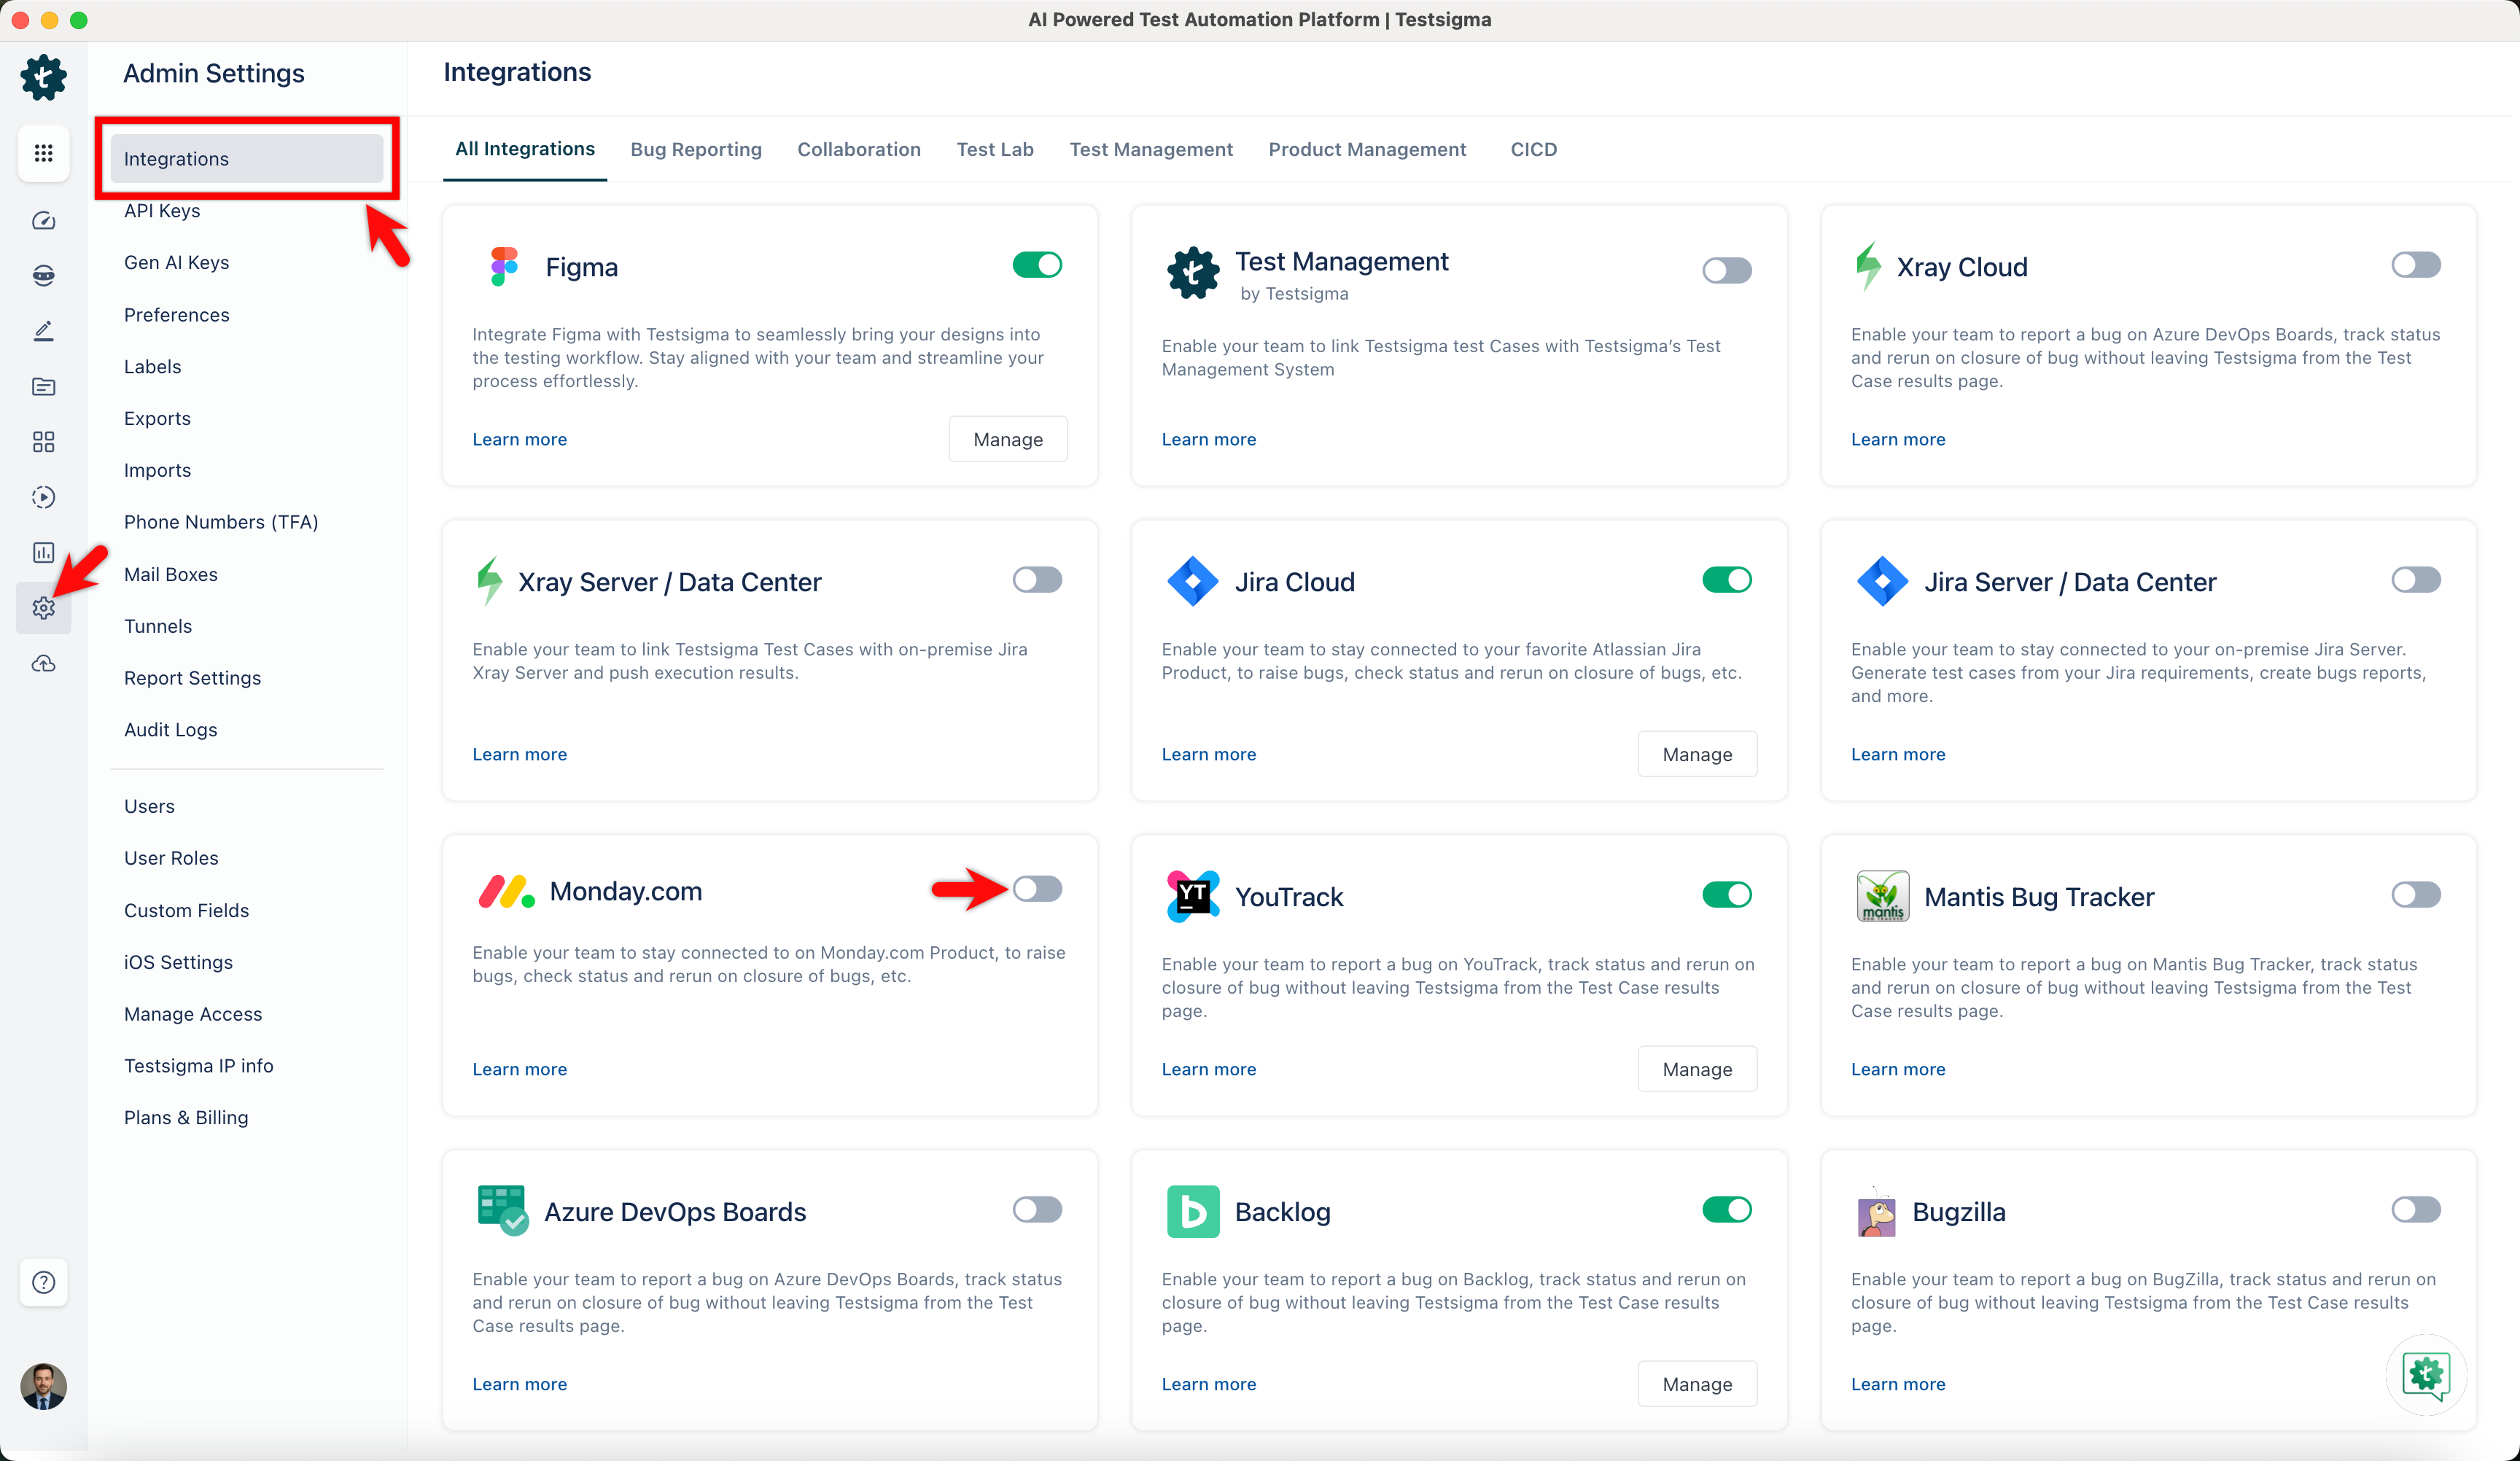The image size is (2520, 1461).
Task: Enable the Azure DevOps Boards toggle
Action: 1037,1210
